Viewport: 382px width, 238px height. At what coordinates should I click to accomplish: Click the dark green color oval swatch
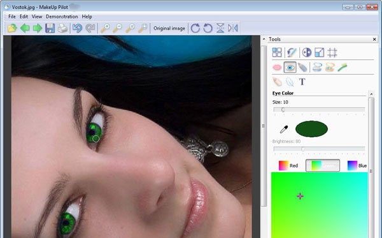point(311,129)
